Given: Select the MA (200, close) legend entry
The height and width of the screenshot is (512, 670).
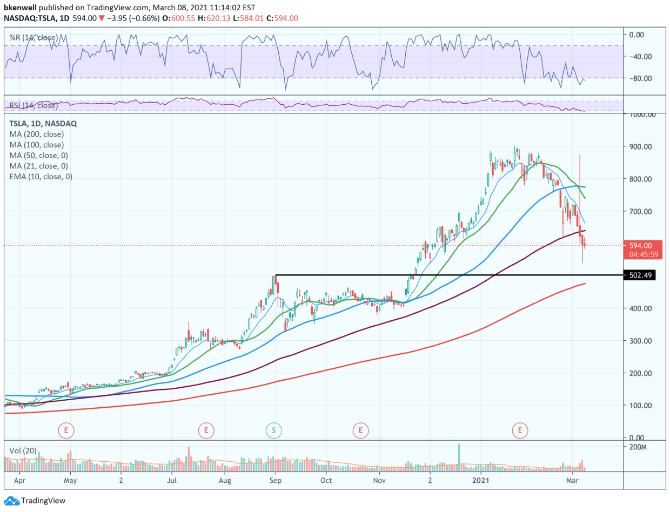Looking at the screenshot, I should click(36, 134).
